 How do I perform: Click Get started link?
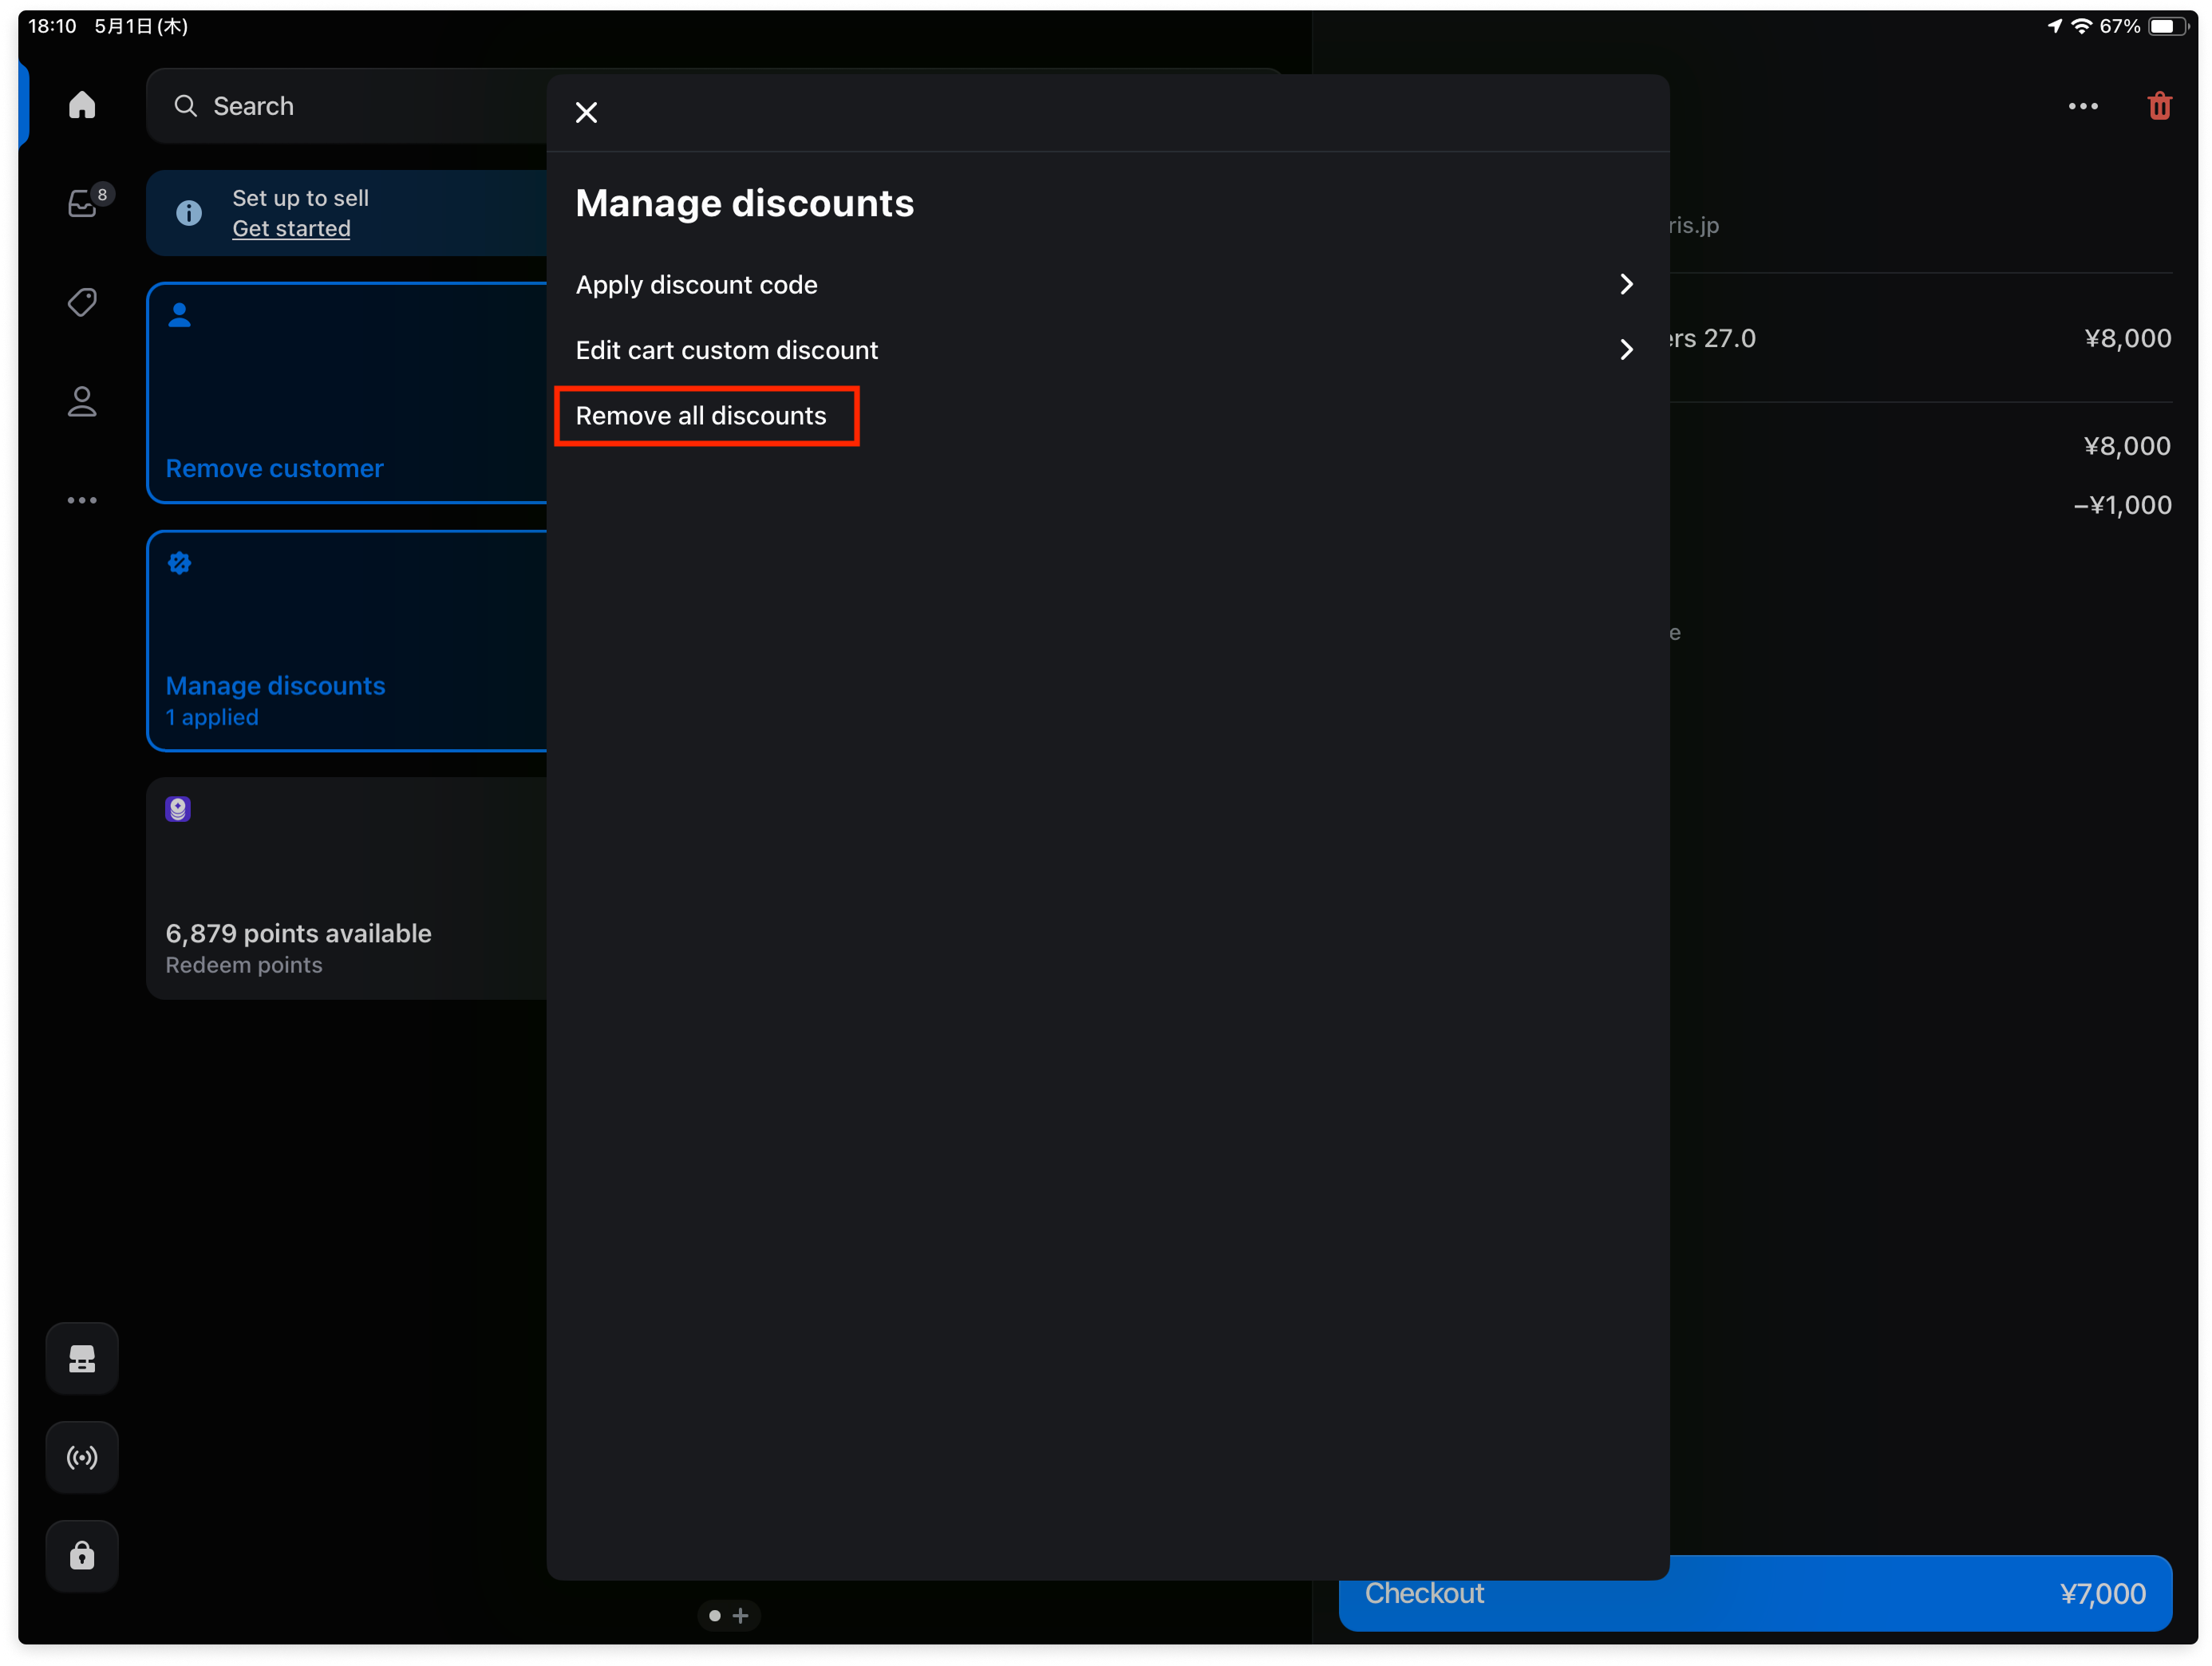pyautogui.click(x=291, y=228)
